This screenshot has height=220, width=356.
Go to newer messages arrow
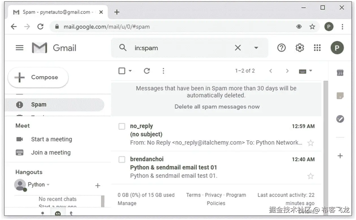pos(271,71)
